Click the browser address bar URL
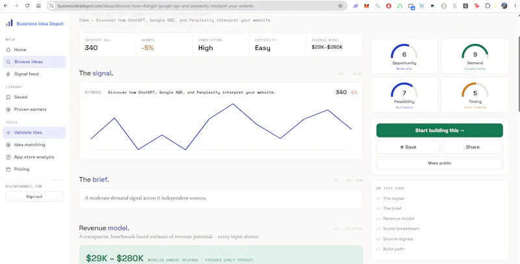Viewport: 520px width, 264px height. 155,6
